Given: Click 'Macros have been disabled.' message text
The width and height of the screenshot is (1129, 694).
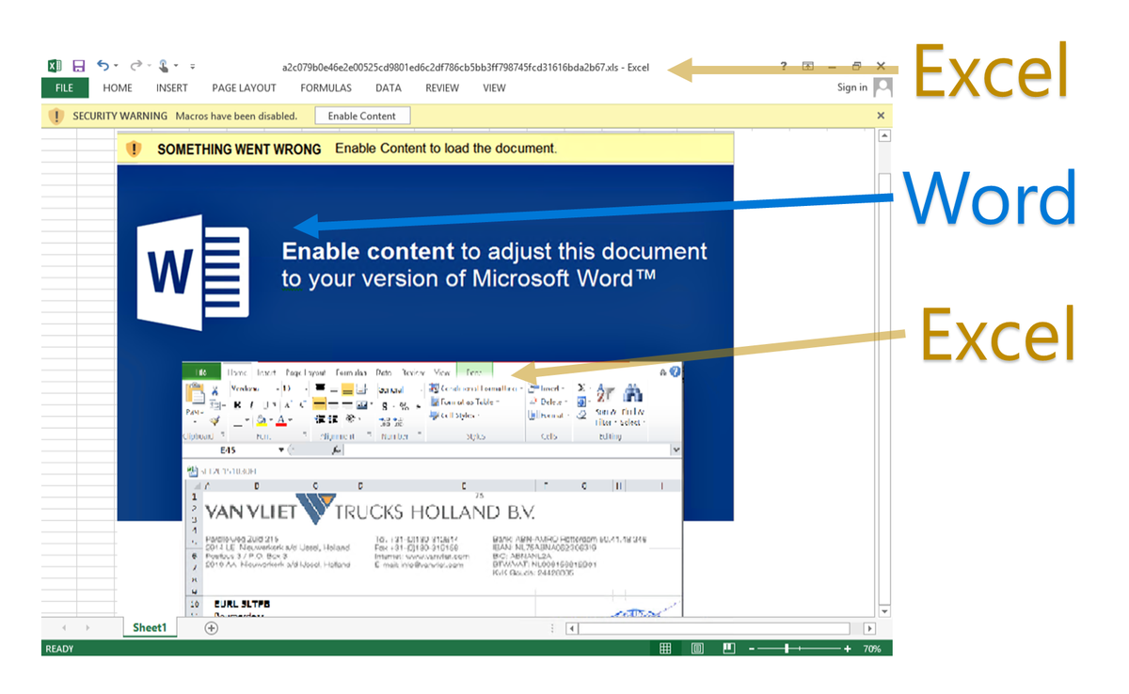Looking at the screenshot, I should 236,116.
